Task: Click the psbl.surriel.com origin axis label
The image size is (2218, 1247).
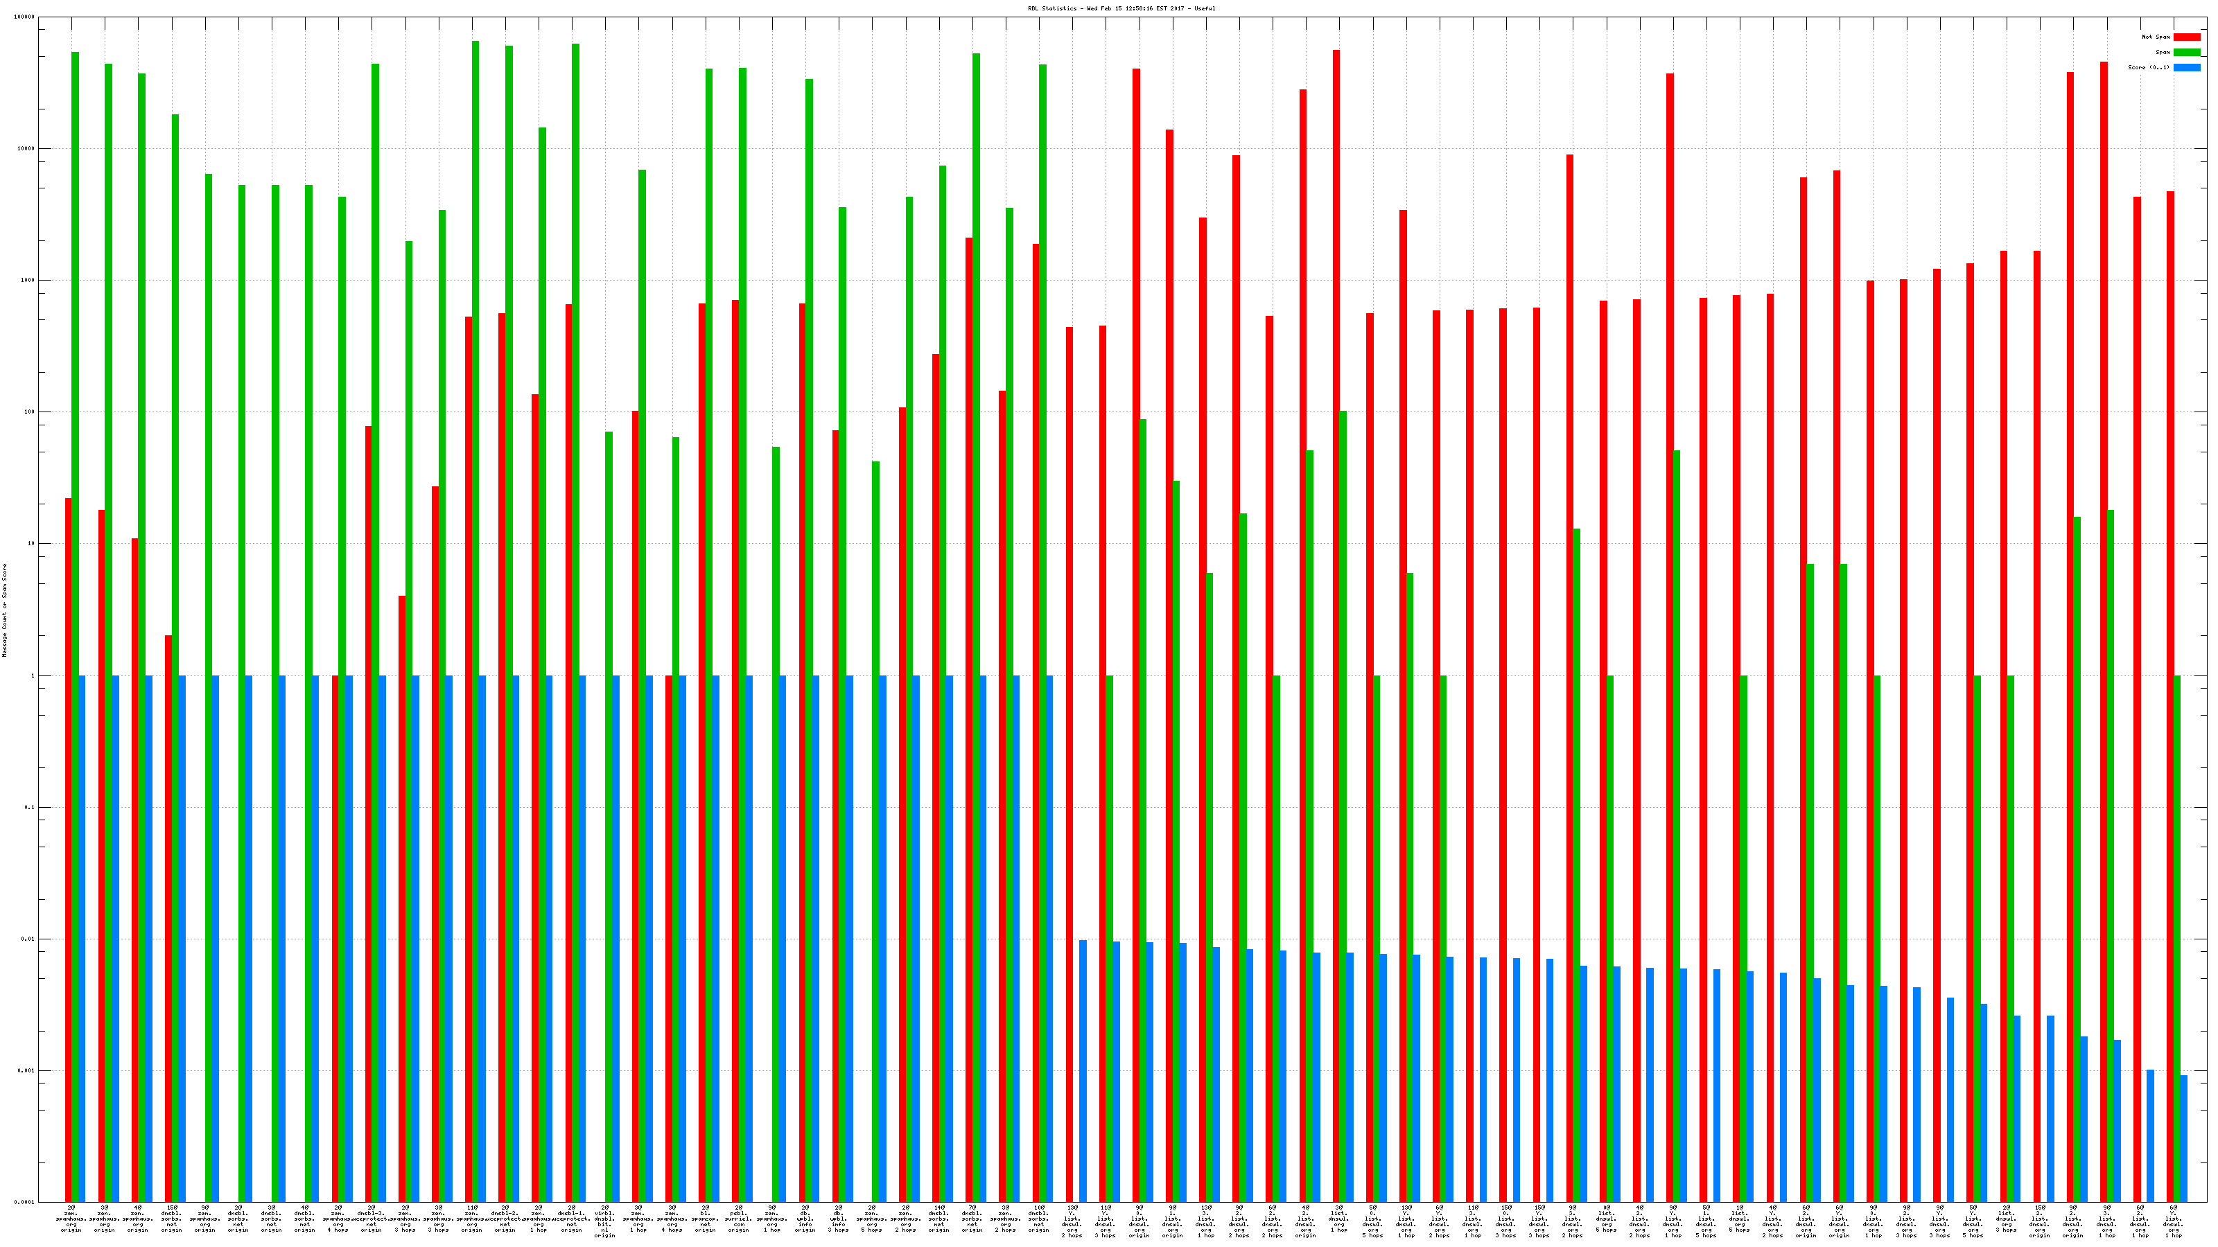Action: point(739,1219)
